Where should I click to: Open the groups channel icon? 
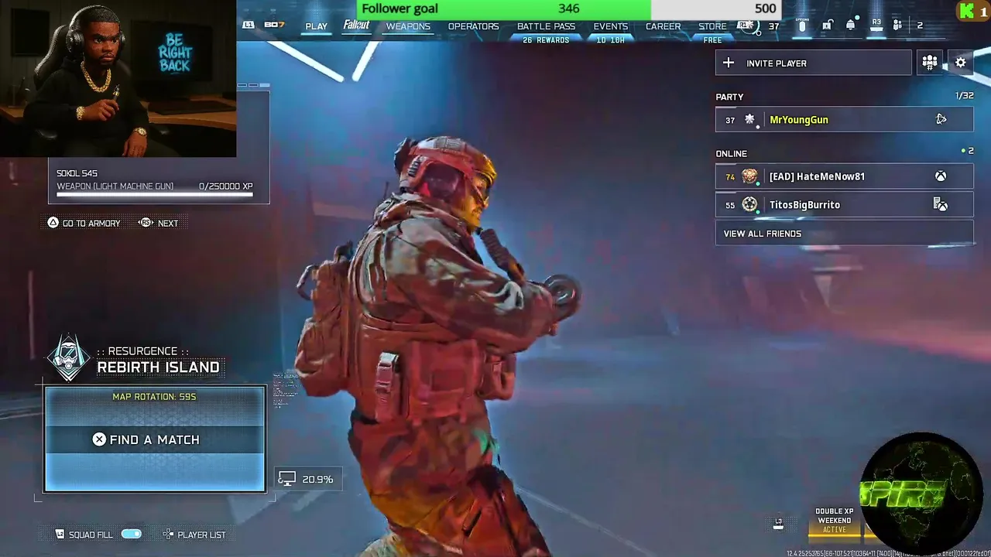930,63
